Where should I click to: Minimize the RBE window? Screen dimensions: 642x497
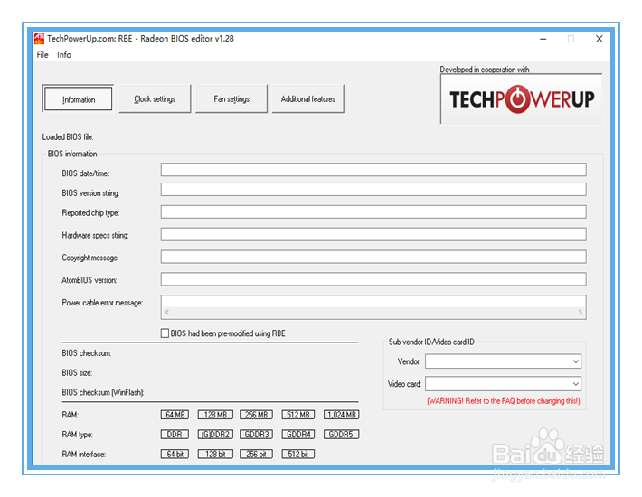coord(543,39)
